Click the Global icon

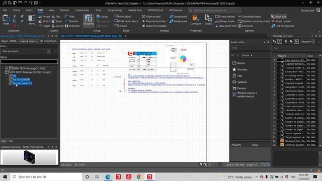208,20
